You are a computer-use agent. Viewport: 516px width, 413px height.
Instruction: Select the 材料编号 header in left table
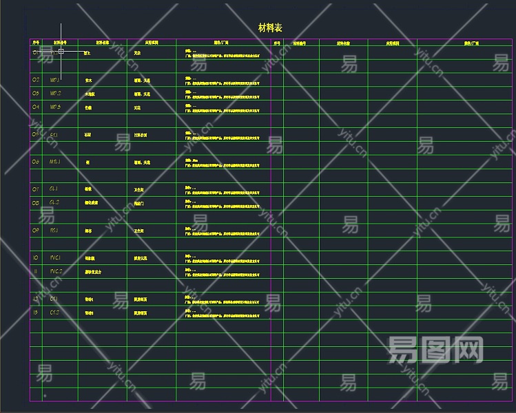(x=60, y=43)
